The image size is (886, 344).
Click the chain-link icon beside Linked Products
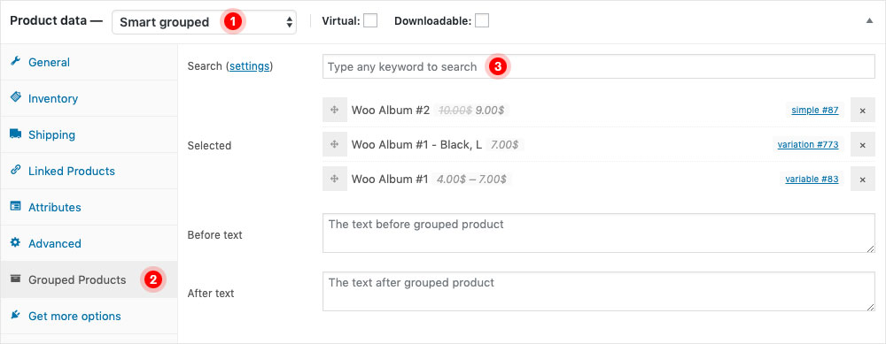15,171
